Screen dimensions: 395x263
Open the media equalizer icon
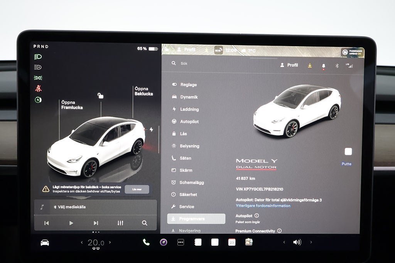pos(120,223)
